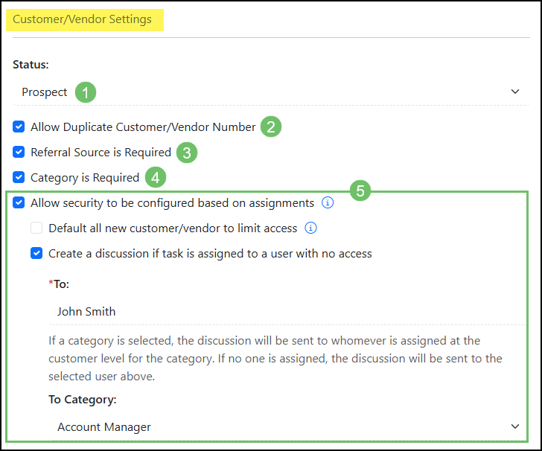Click the Status label
The width and height of the screenshot is (542, 451).
tap(31, 65)
